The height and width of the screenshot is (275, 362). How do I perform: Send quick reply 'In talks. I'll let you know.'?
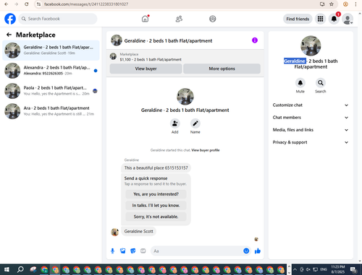tap(156, 205)
